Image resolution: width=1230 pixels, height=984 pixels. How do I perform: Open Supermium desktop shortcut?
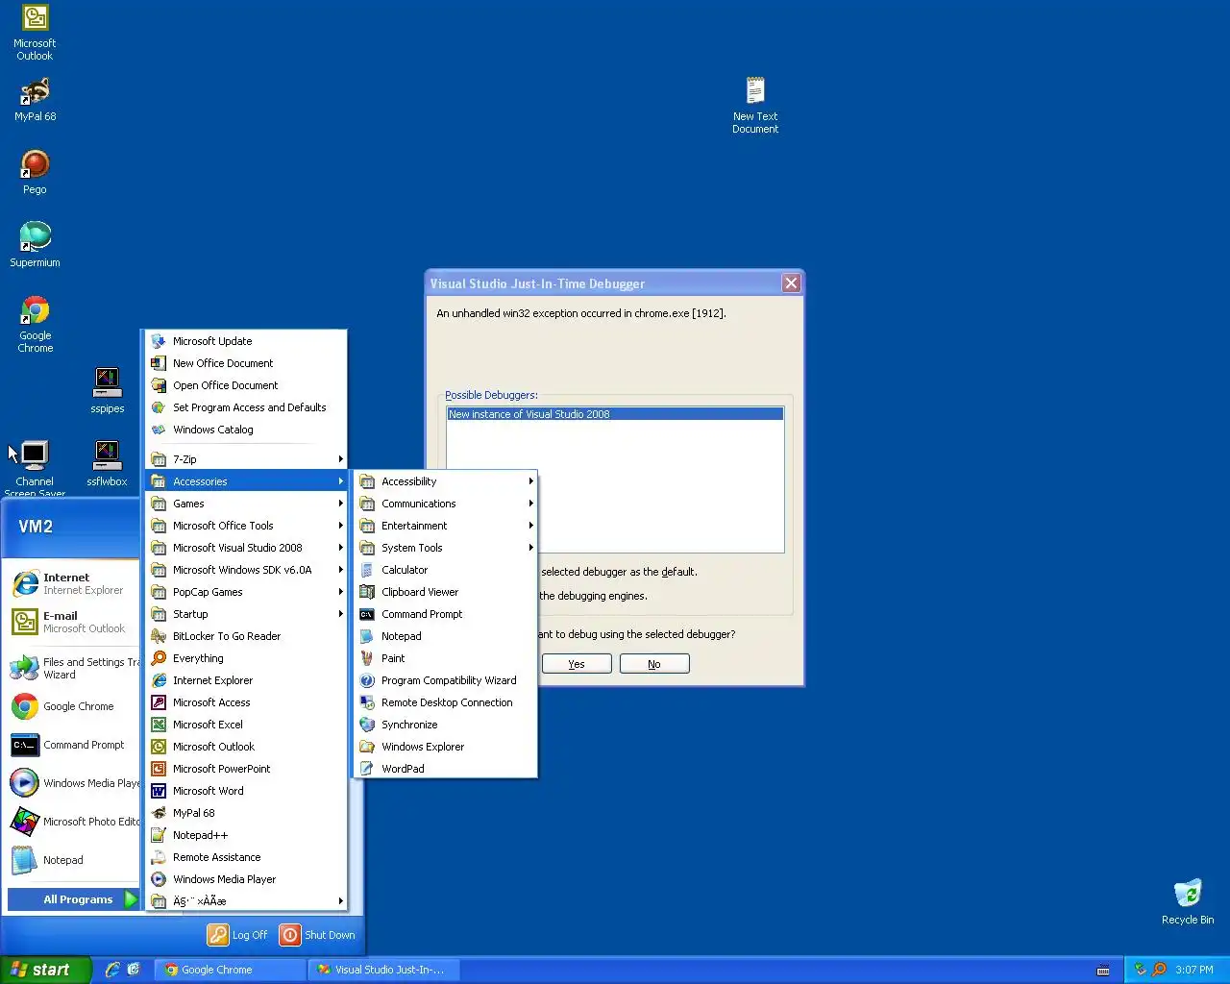(35, 246)
